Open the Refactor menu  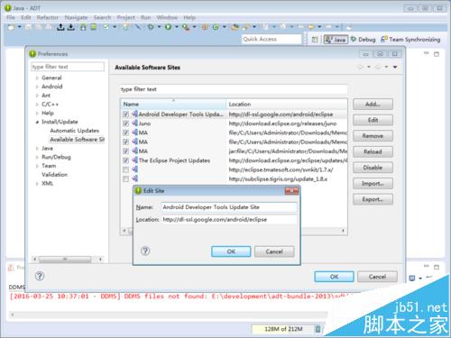(x=48, y=17)
